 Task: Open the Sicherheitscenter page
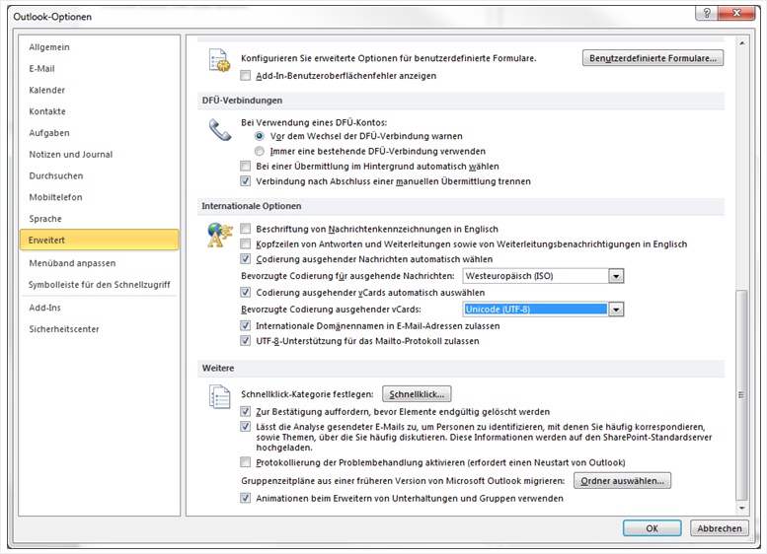point(99,329)
